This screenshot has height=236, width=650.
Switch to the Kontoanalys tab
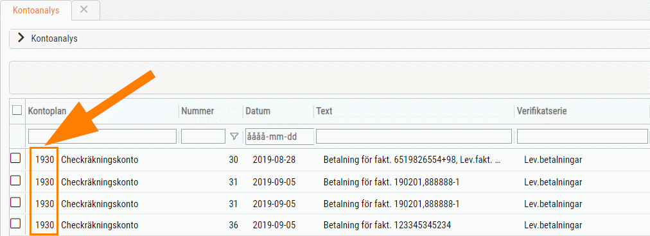click(x=36, y=10)
